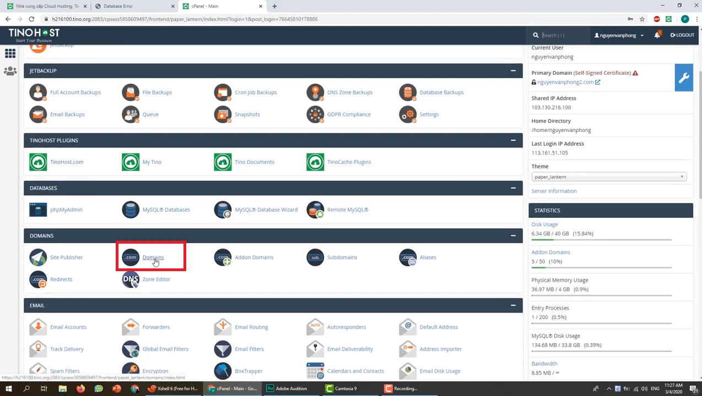Click the notifications bell icon
This screenshot has width=702, height=396.
(x=657, y=35)
